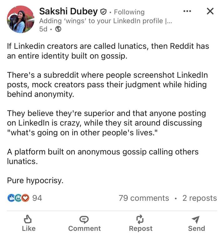This screenshot has width=224, height=240.
Task: Show the 2 reposts list
Action: click(x=199, y=198)
